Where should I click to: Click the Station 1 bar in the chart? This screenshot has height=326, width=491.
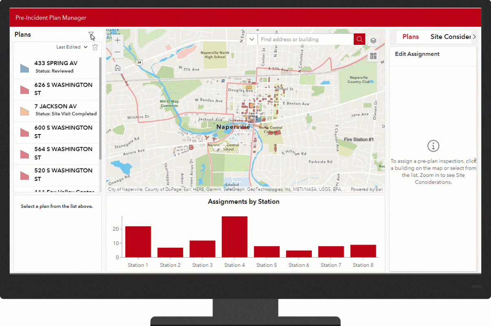(x=138, y=242)
